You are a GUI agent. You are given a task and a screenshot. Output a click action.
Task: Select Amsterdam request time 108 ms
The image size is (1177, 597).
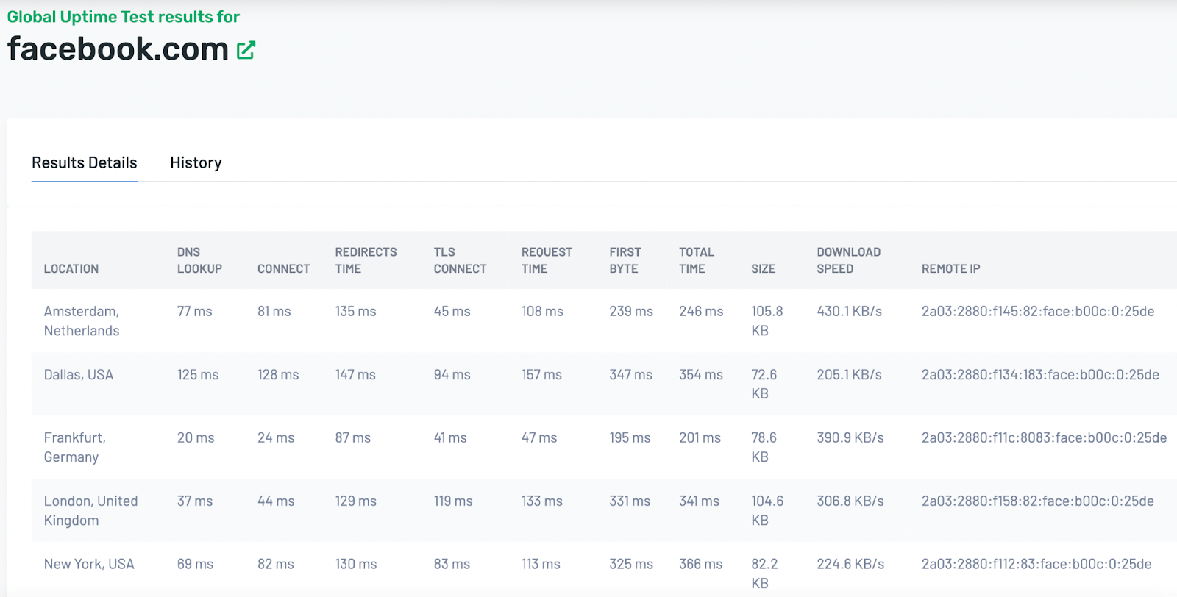pos(542,312)
